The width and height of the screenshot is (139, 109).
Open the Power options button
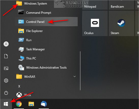[6, 93]
